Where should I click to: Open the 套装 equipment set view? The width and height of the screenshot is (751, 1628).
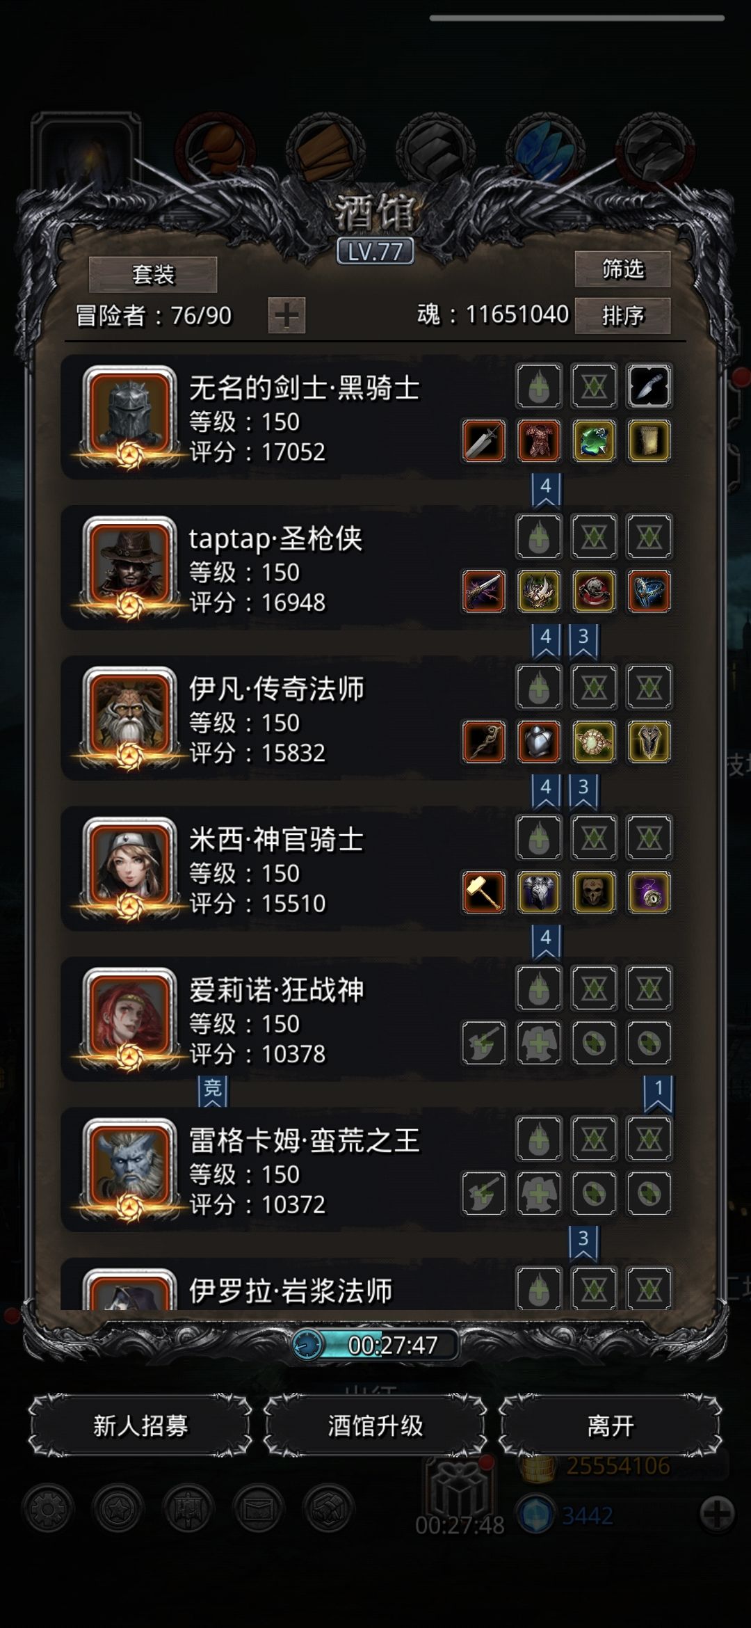pos(153,274)
